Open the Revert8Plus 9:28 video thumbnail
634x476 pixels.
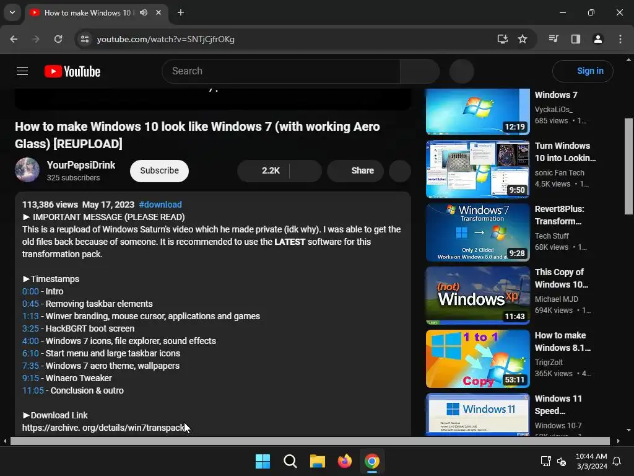(x=477, y=232)
